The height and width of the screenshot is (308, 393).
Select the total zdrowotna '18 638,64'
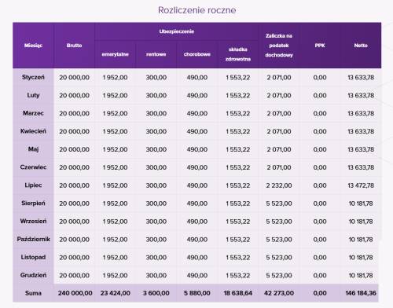238,293
